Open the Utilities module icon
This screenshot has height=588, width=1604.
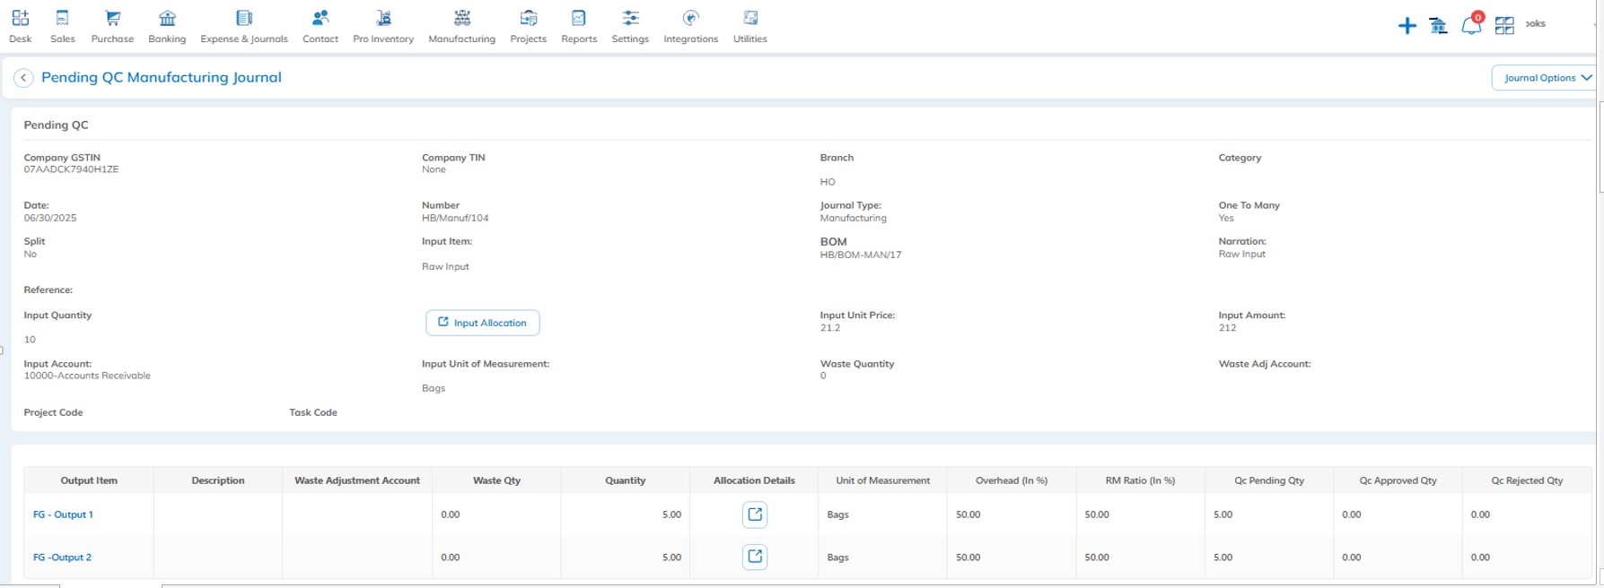pos(750,18)
